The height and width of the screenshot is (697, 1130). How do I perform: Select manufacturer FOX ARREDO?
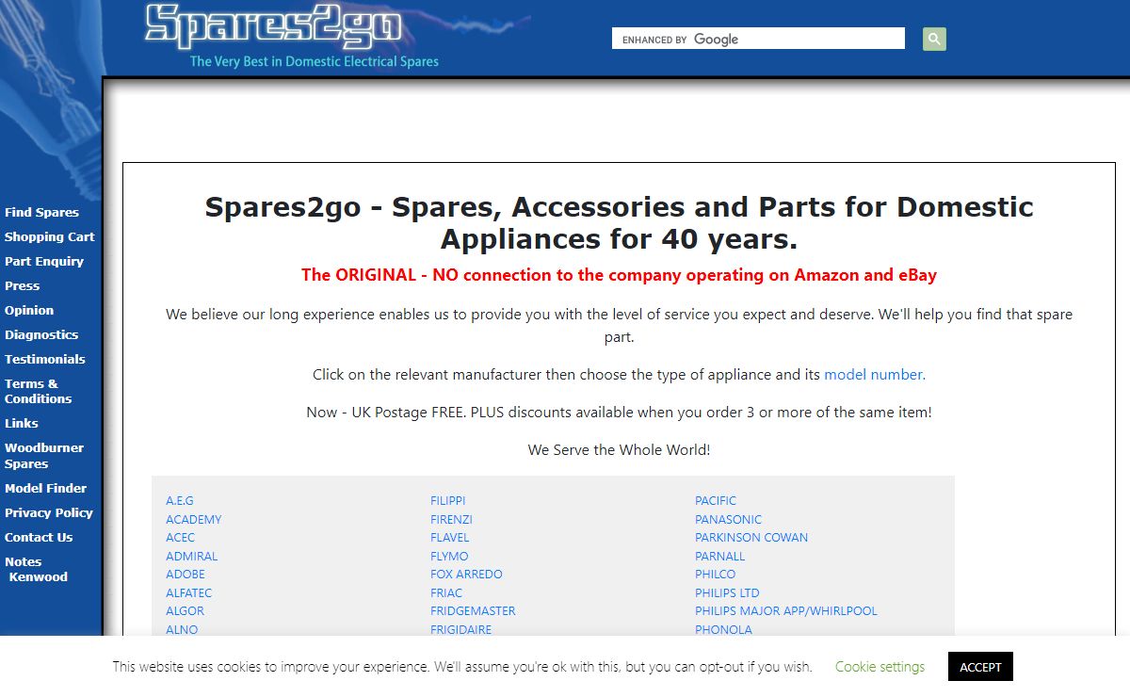click(466, 575)
